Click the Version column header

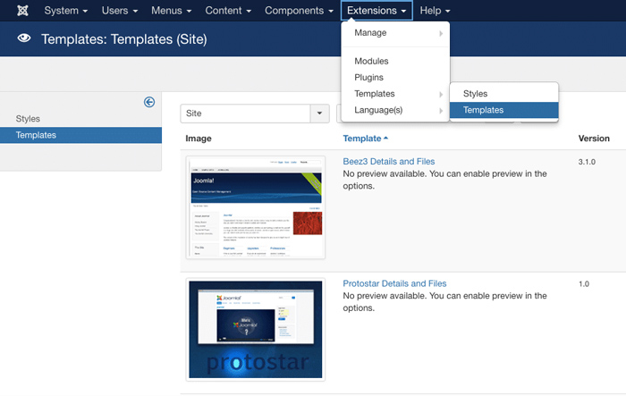pos(594,139)
